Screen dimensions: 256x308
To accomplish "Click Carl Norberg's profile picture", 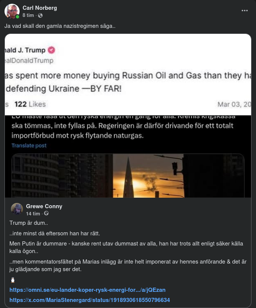I will (x=11, y=11).
